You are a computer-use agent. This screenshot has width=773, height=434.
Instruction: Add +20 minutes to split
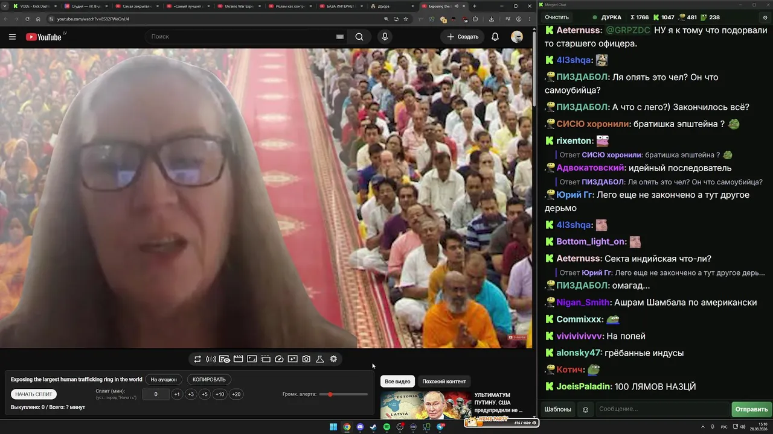click(236, 394)
